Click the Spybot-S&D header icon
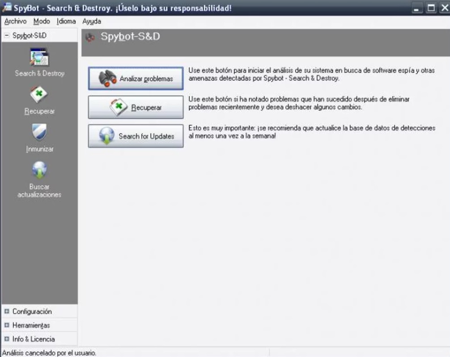This screenshot has height=357, width=450. click(91, 38)
